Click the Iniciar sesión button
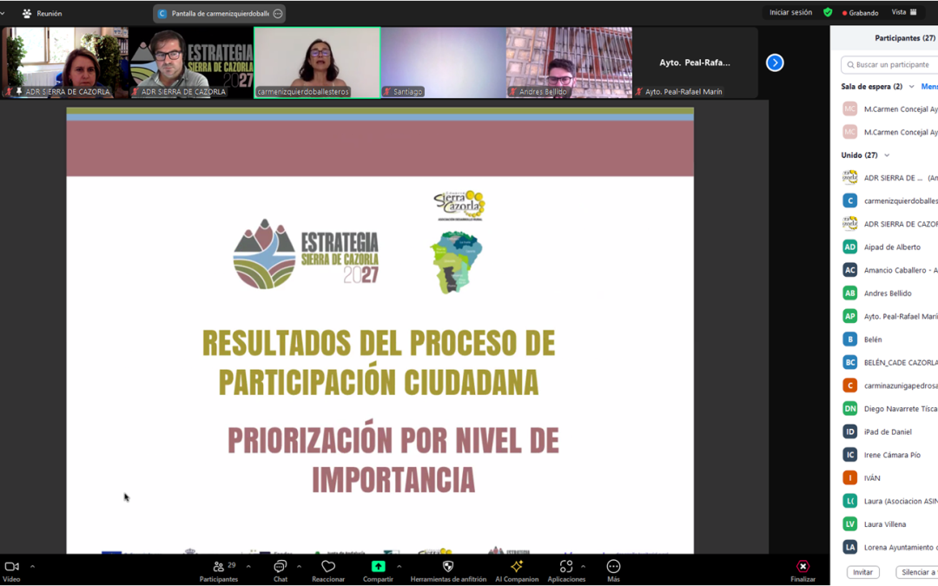The width and height of the screenshot is (938, 586). 790,12
